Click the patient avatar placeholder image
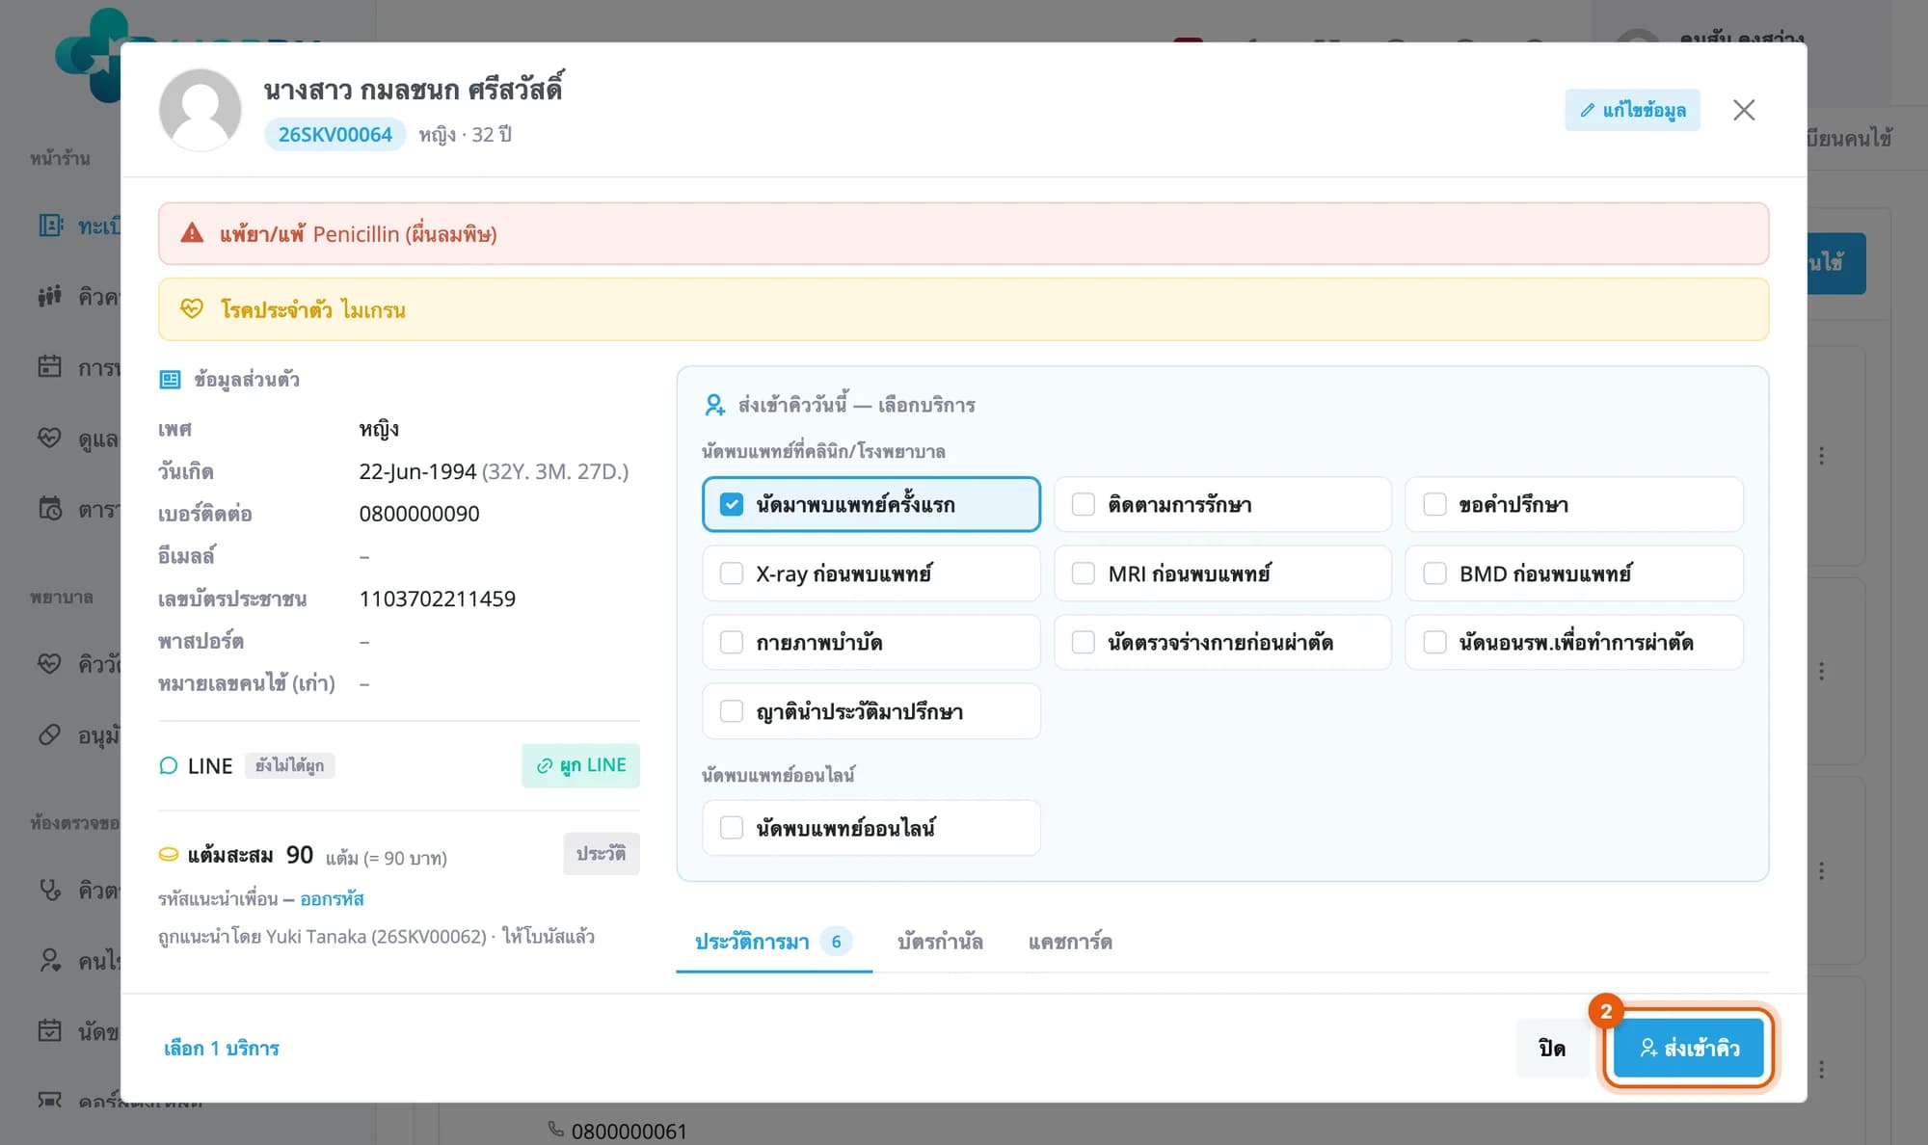The image size is (1928, 1145). [201, 109]
